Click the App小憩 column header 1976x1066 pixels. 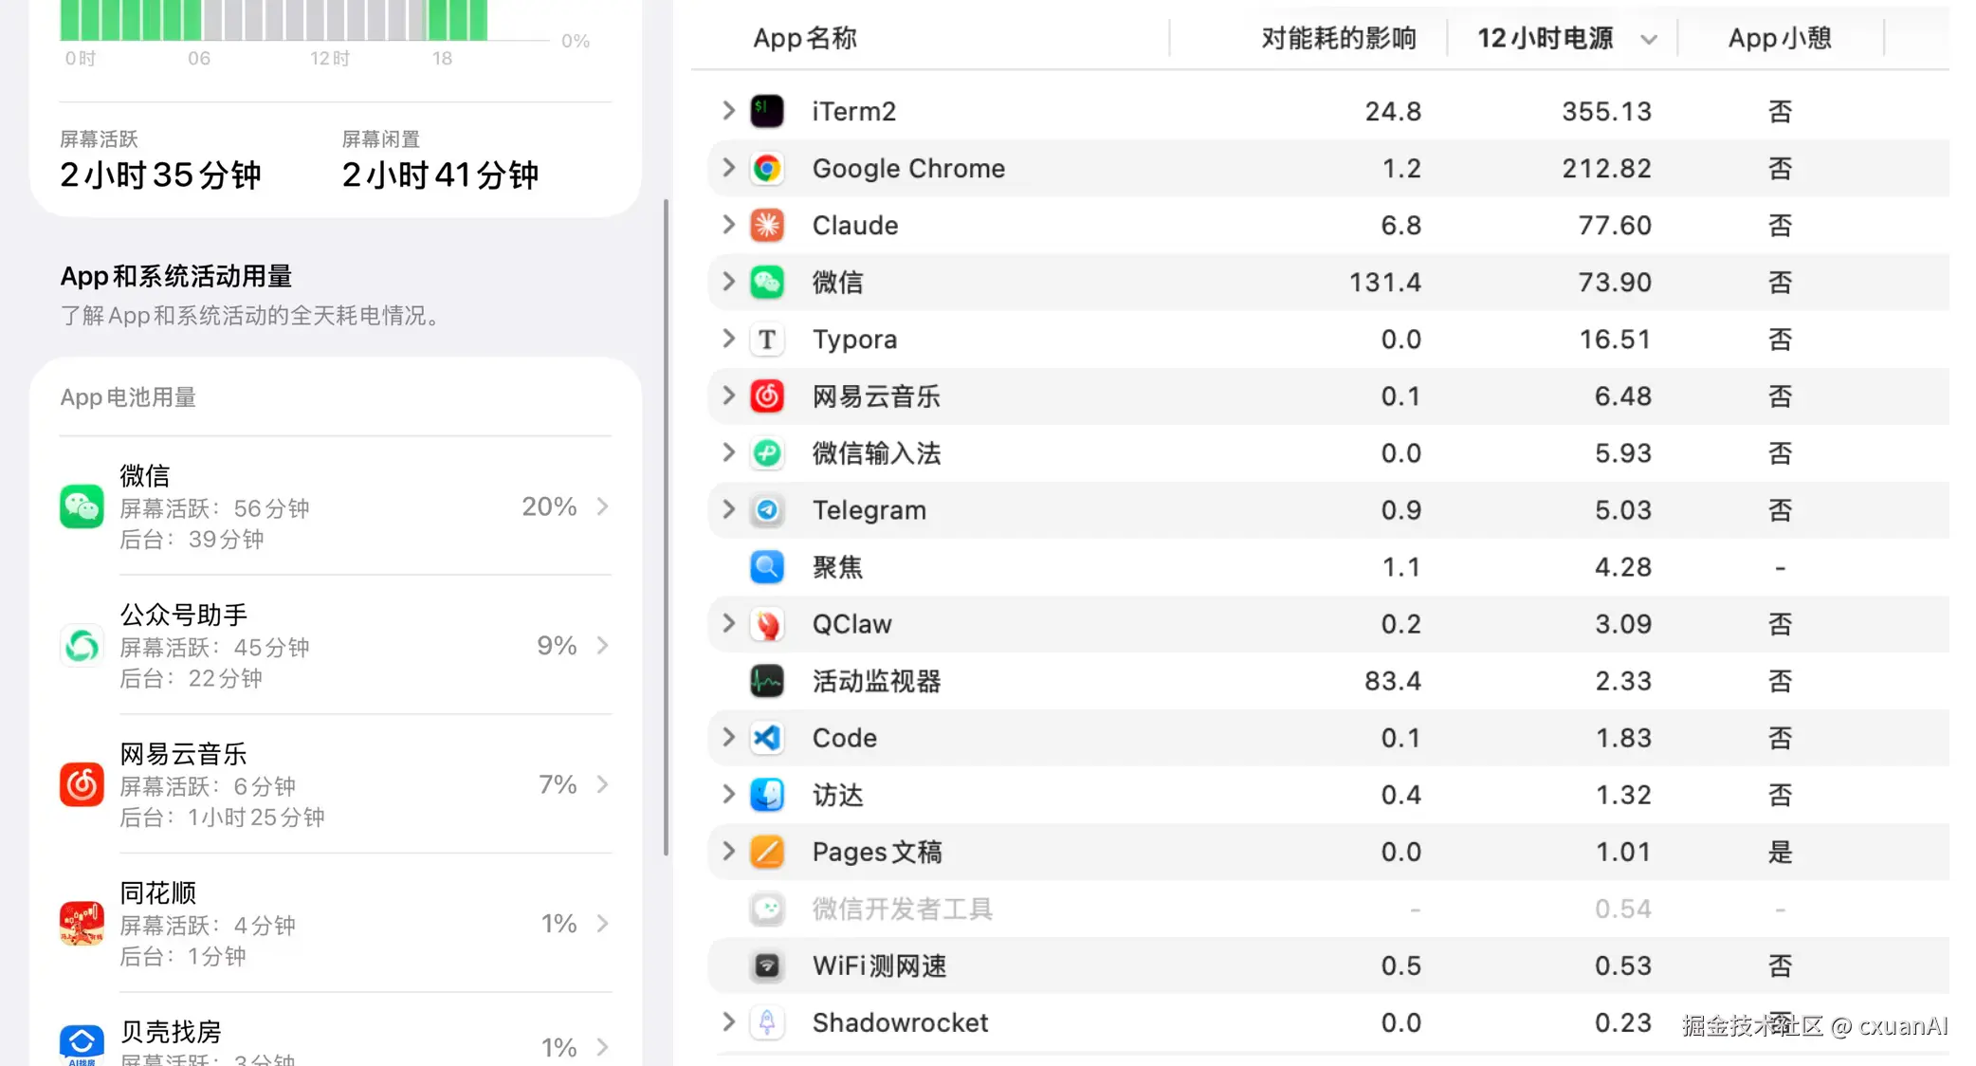click(x=1779, y=39)
